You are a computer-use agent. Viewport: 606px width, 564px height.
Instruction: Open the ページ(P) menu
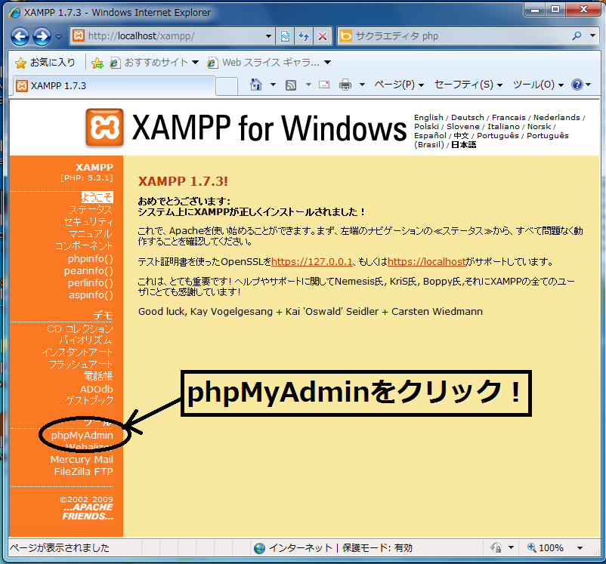(399, 85)
